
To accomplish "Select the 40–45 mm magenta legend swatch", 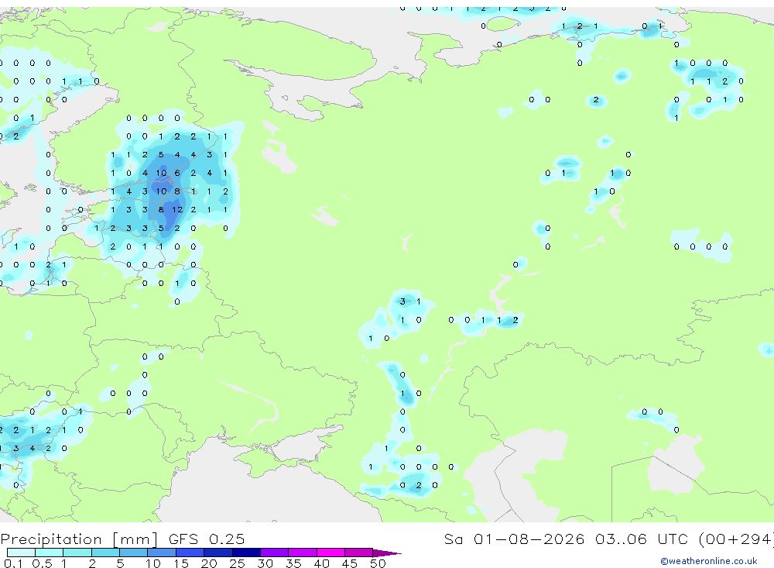I will pos(330,553).
